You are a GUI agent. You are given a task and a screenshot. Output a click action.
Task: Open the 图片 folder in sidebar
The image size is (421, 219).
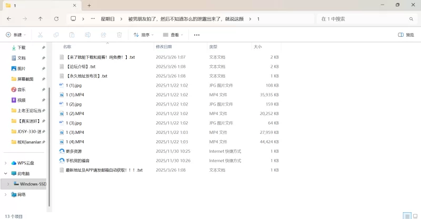[x=21, y=68]
